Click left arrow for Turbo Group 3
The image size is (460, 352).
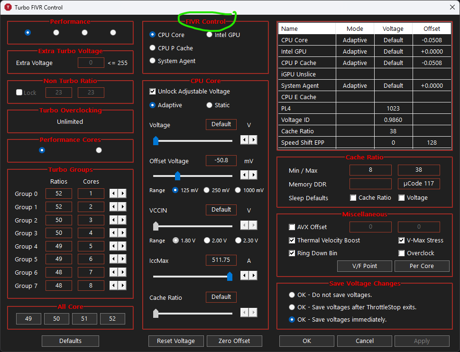113,233
